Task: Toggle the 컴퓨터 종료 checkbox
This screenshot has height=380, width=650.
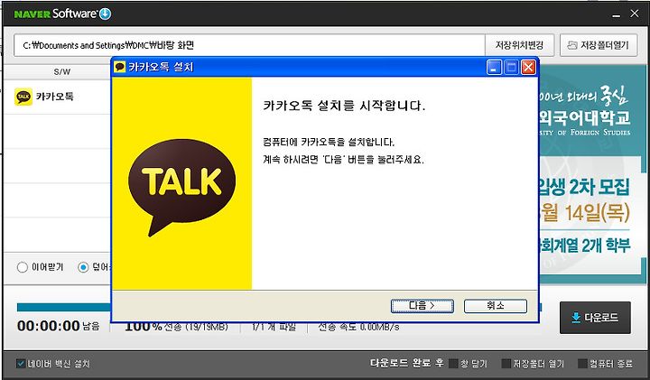Action: coord(582,364)
